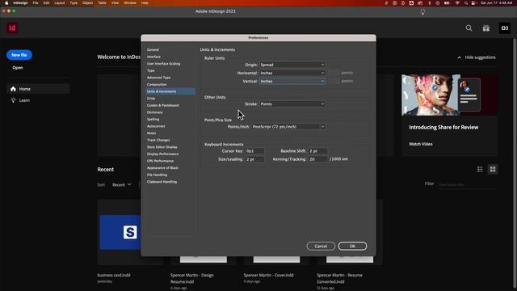This screenshot has width=517, height=291.
Task: Click the panel icon at top right
Action: (x=504, y=28)
